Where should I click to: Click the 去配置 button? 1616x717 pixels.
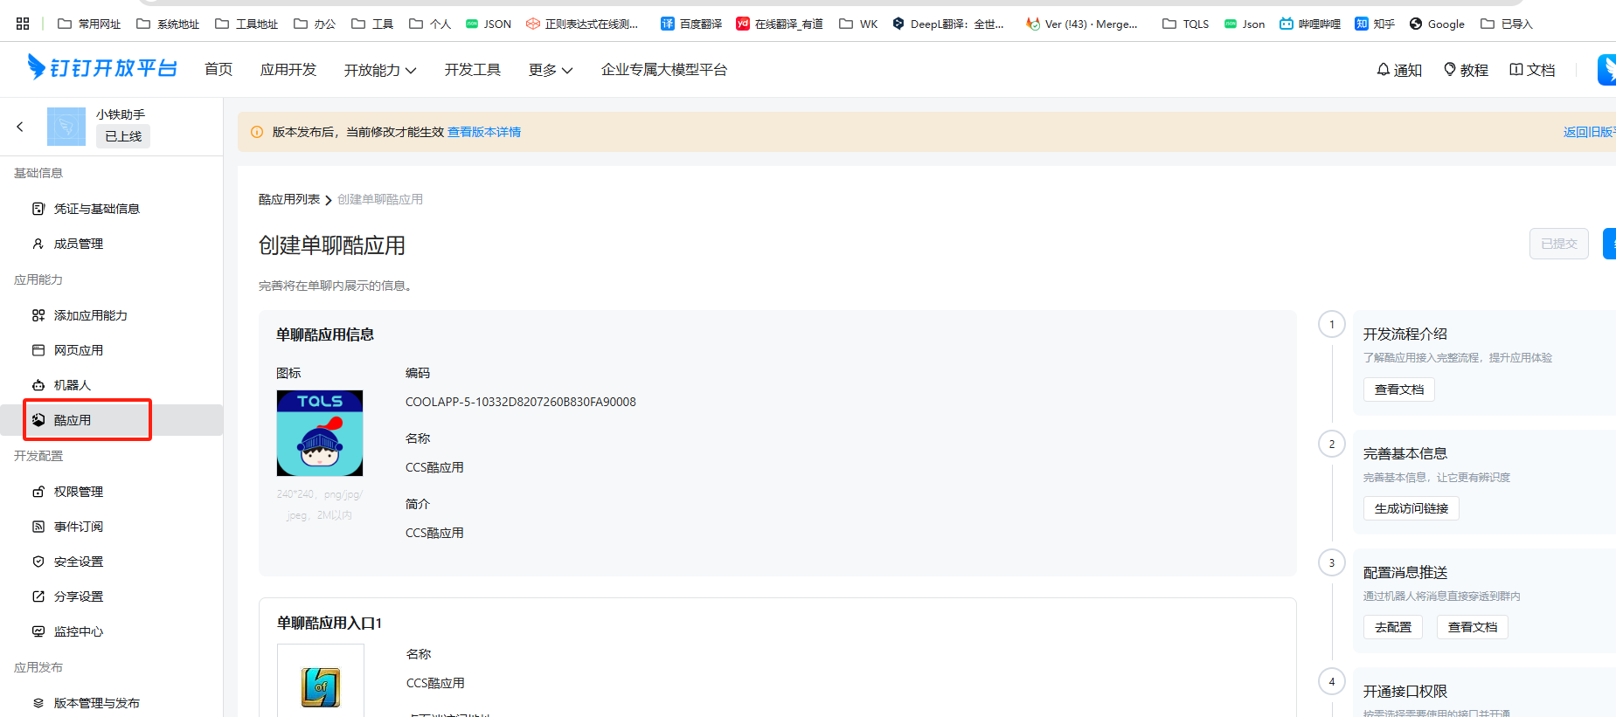1392,627
